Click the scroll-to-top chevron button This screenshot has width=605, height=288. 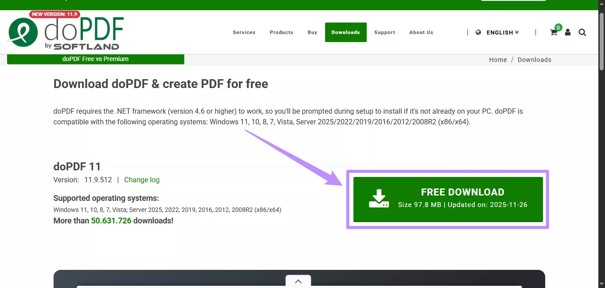(x=299, y=281)
